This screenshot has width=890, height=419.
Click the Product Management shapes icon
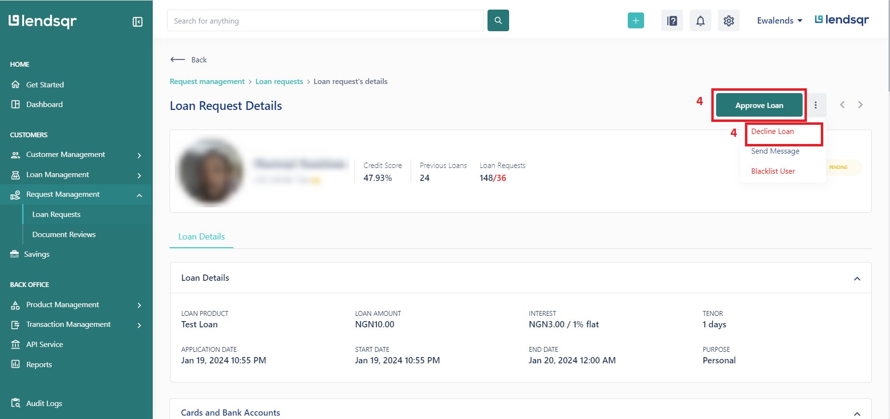(x=15, y=305)
